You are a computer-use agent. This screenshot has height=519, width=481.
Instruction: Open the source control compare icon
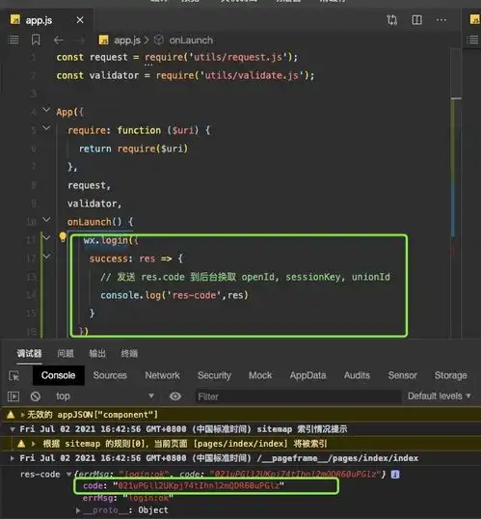tap(392, 20)
